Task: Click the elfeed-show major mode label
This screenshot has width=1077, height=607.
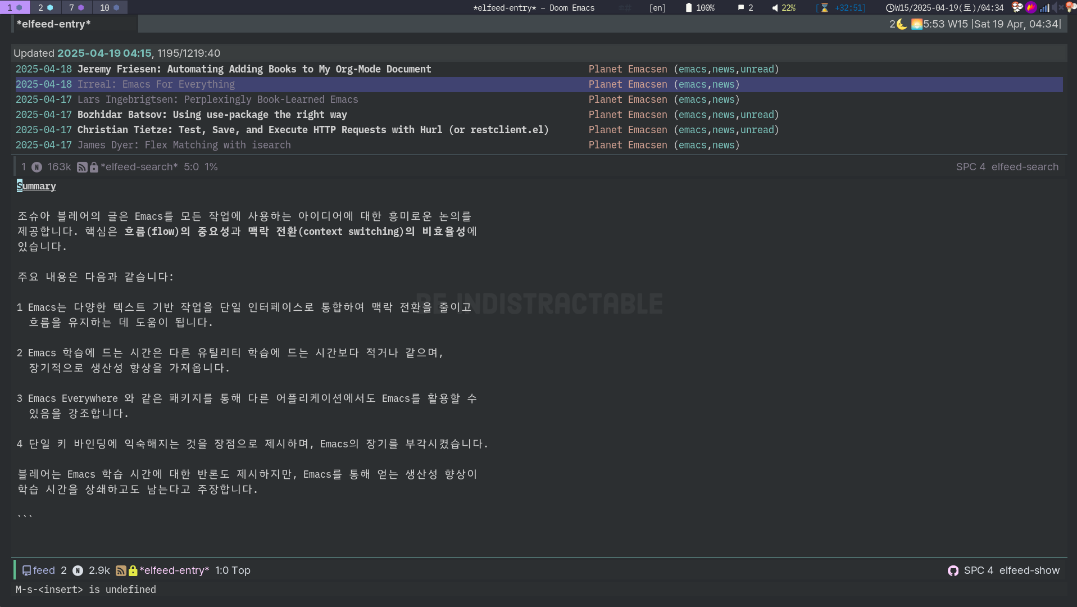Action: click(1029, 570)
